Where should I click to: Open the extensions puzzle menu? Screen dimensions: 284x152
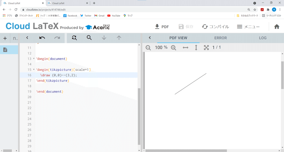(x=268, y=10)
